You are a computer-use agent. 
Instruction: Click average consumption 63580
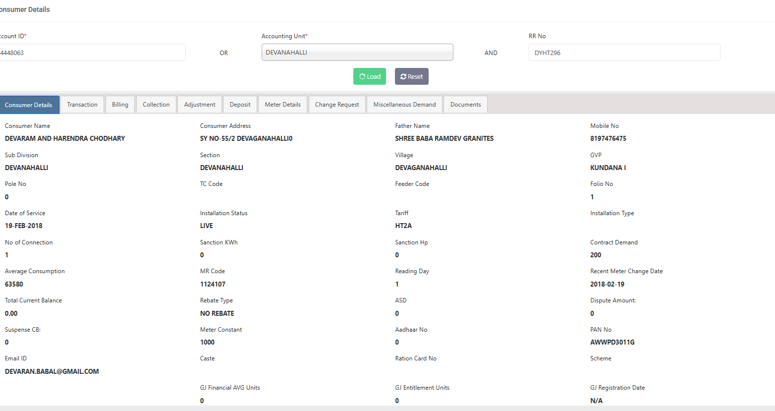pyautogui.click(x=14, y=284)
